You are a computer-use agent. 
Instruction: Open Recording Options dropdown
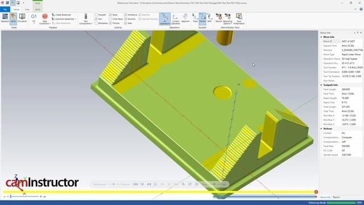(227, 19)
